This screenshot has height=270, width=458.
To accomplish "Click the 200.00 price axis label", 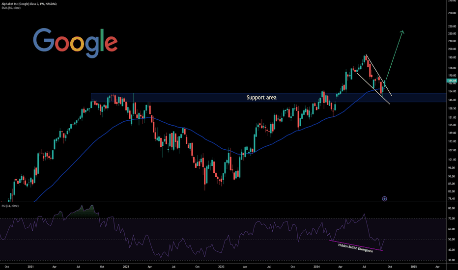I will click(x=452, y=49).
